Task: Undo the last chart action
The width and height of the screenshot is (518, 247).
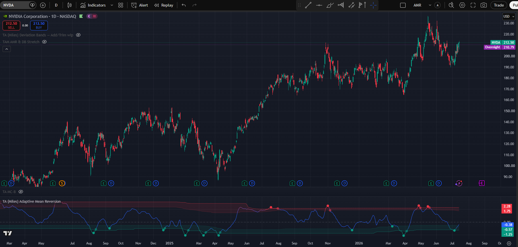Action: coord(184,5)
